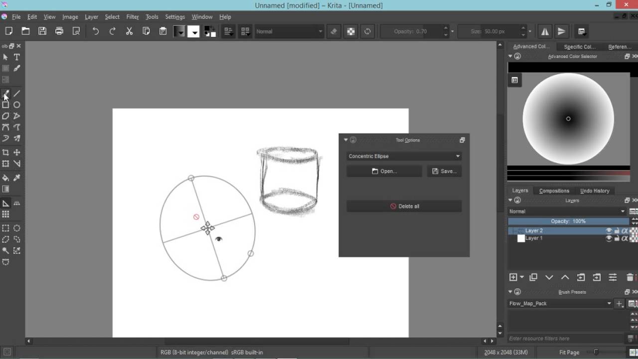The width and height of the screenshot is (638, 359).
Task: Open the Concentric Ellipse assistant dropdown
Action: pyautogui.click(x=404, y=156)
